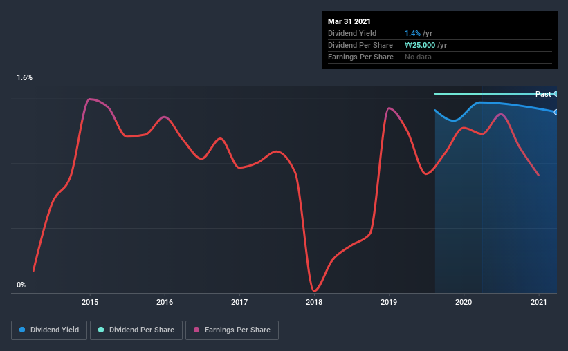Click the Mar 31 2021 tooltip date
The height and width of the screenshot is (351, 568).
349,21
